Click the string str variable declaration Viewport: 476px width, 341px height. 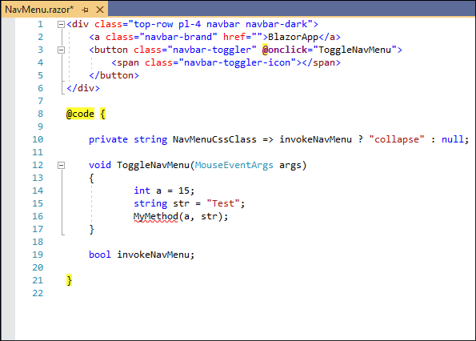click(189, 203)
